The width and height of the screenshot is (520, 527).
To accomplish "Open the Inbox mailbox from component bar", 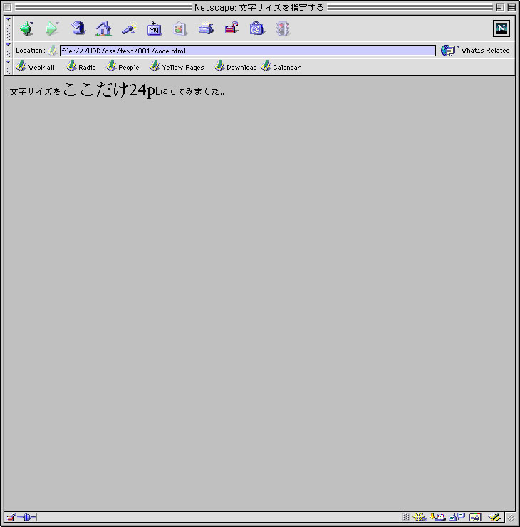I will click(437, 517).
